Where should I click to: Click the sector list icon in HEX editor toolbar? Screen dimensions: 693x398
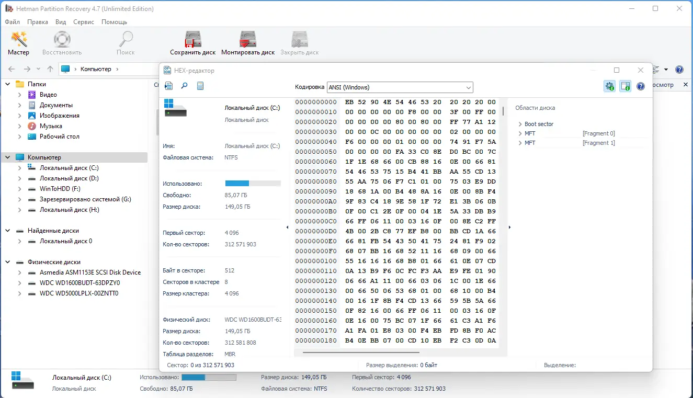[168, 86]
